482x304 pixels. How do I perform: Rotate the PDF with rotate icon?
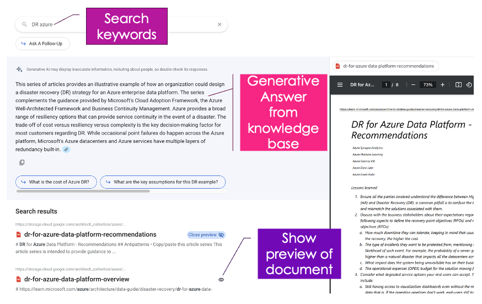point(469,85)
